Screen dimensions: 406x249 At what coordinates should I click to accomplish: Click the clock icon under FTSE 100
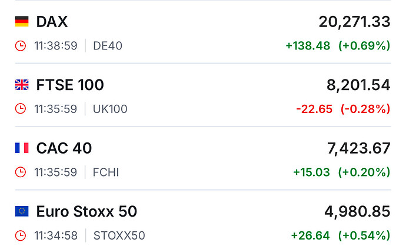[x=21, y=109]
